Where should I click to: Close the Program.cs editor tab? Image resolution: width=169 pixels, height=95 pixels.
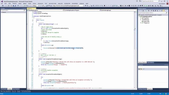click(x=35, y=8)
